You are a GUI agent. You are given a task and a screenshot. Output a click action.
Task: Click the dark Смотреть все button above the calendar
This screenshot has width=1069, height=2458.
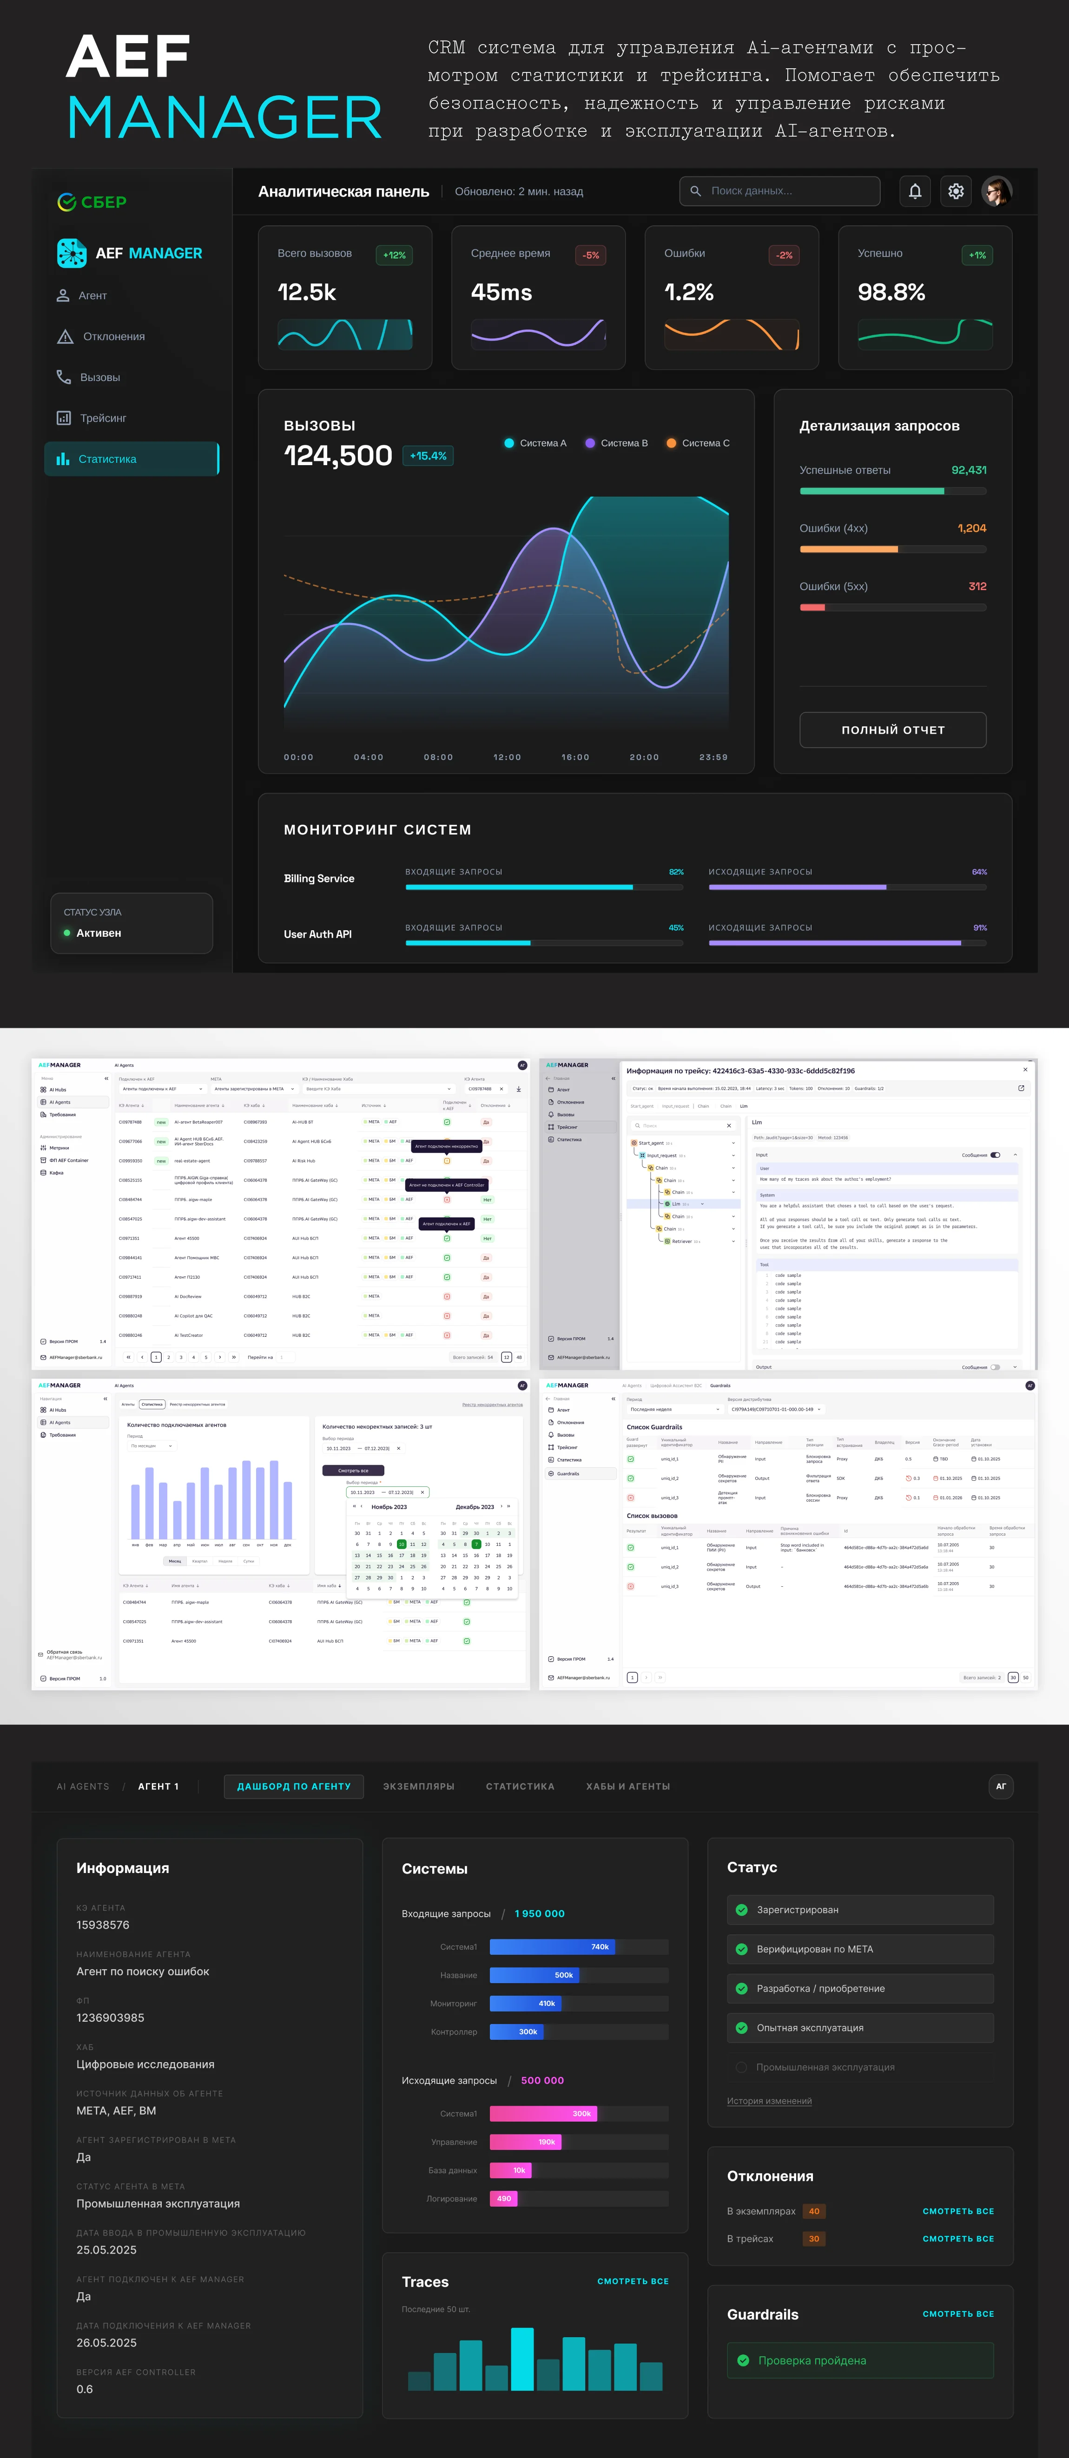tap(353, 1471)
